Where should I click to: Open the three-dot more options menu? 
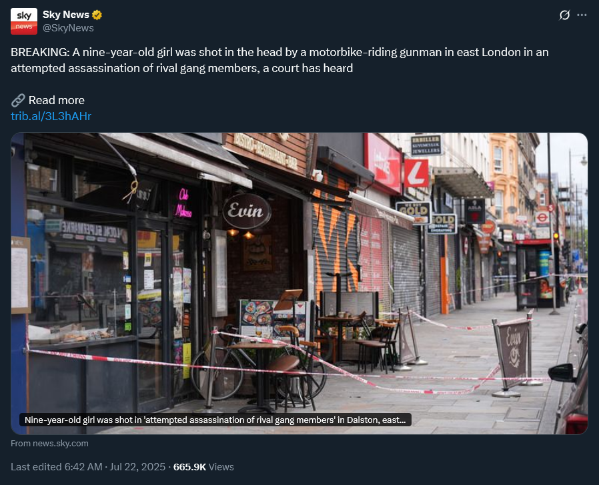coord(582,15)
